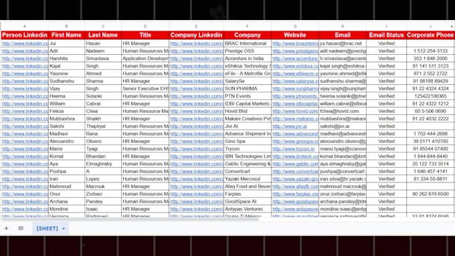Select the company cell Convertcart
The width and height of the screenshot is (455, 256).
click(247, 172)
